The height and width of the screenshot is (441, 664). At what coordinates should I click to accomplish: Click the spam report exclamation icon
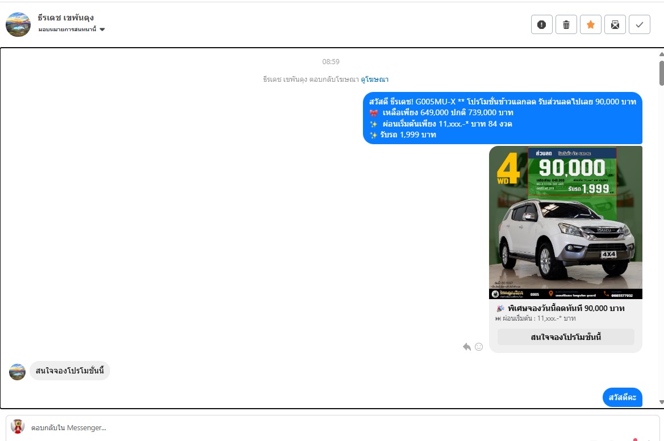tap(542, 24)
